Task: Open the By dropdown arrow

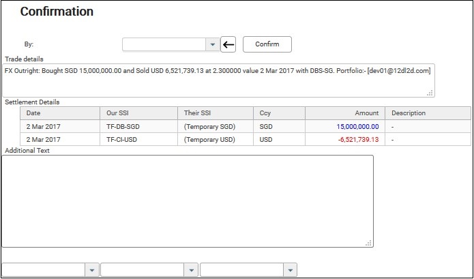Action: (x=212, y=44)
